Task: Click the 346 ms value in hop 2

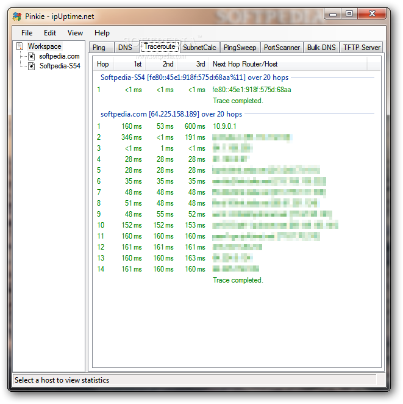Action: [x=132, y=137]
